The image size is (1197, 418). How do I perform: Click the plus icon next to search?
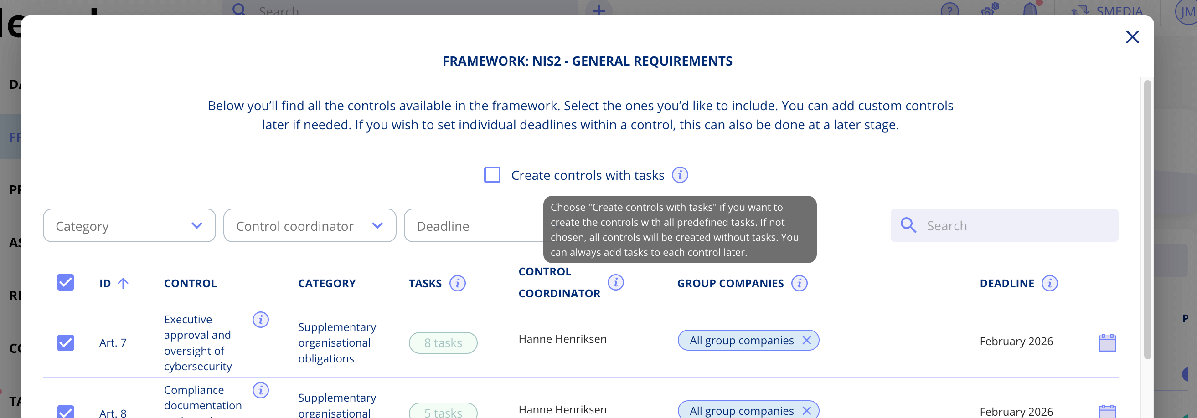coord(598,10)
